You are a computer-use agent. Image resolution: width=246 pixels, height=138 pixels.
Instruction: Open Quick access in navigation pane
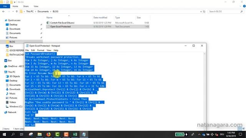[x=14, y=20]
